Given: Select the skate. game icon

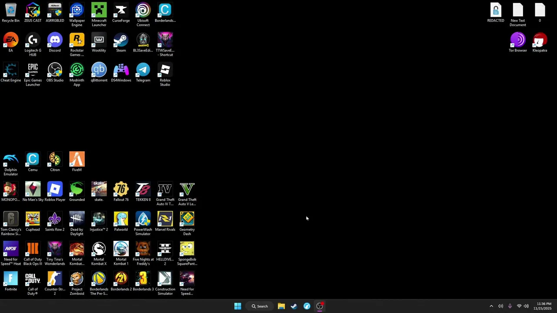Looking at the screenshot, I should 99,192.
